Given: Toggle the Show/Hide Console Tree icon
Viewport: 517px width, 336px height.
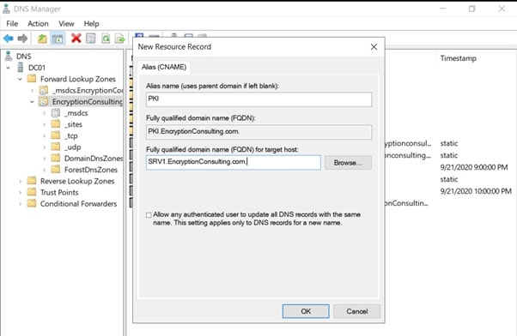Looking at the screenshot, I should click(58, 39).
